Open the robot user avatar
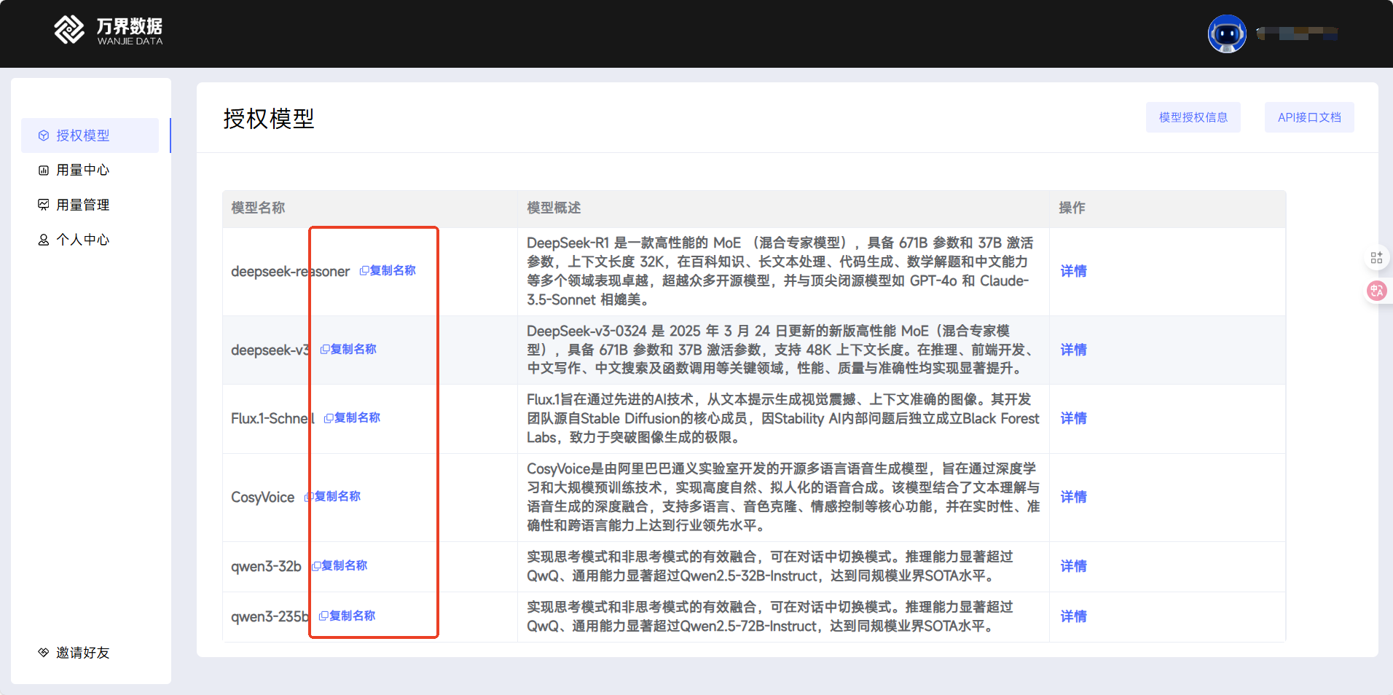This screenshot has width=1393, height=695. [x=1227, y=34]
